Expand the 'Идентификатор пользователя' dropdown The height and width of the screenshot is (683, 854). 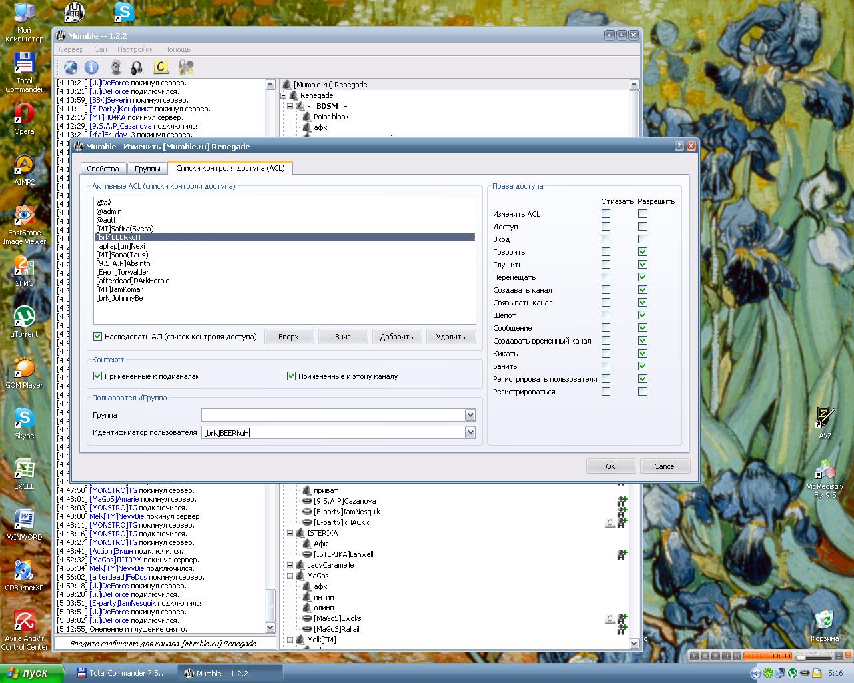470,432
